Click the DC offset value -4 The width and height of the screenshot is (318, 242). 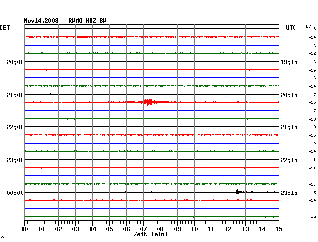(x=313, y=176)
